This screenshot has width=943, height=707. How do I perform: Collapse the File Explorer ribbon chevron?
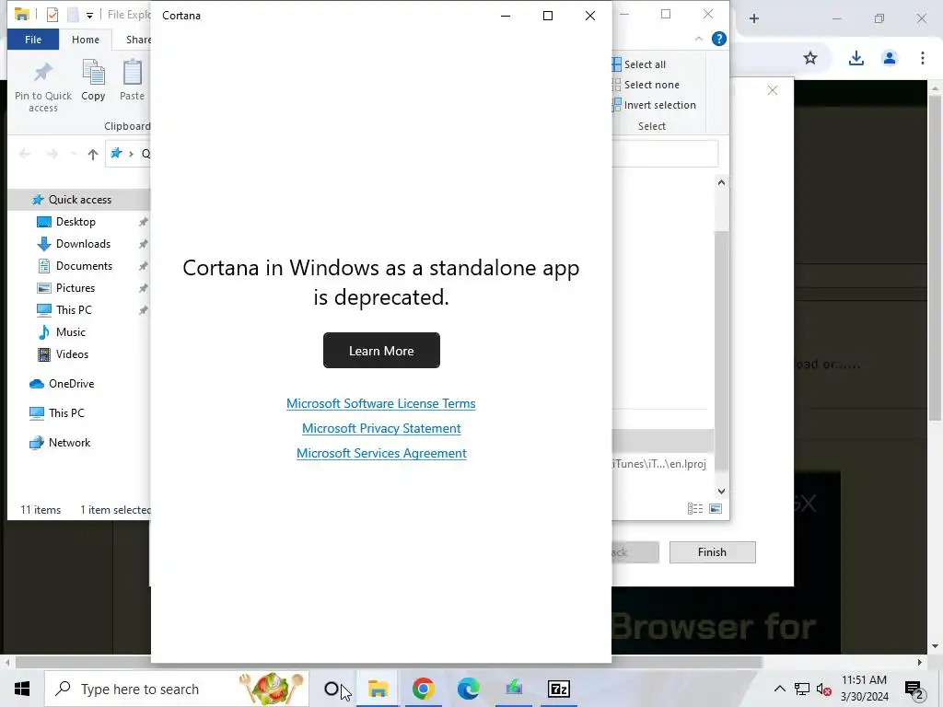pos(699,39)
